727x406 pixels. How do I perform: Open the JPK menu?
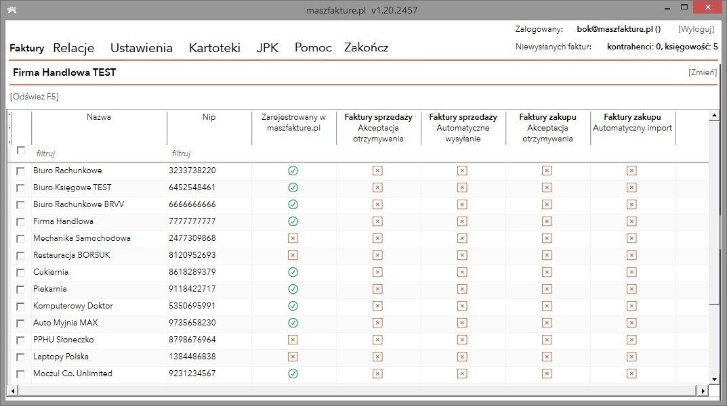coord(268,47)
